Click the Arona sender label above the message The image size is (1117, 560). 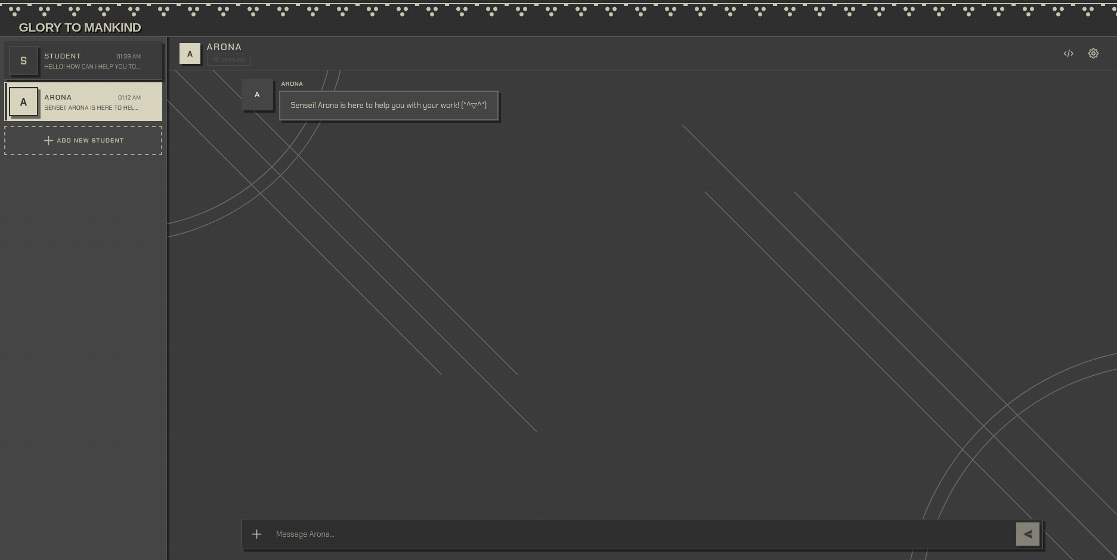pyautogui.click(x=292, y=84)
